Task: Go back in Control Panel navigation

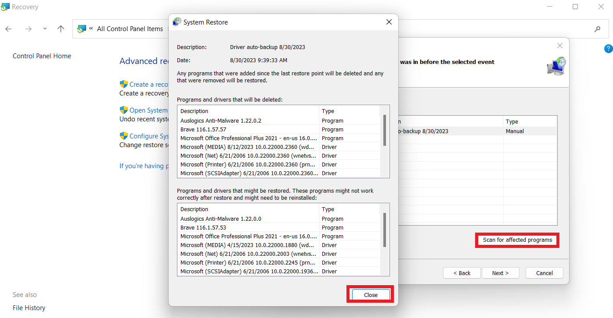Action: (8, 29)
